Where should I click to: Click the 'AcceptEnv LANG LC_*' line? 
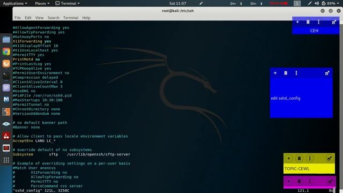(34, 140)
